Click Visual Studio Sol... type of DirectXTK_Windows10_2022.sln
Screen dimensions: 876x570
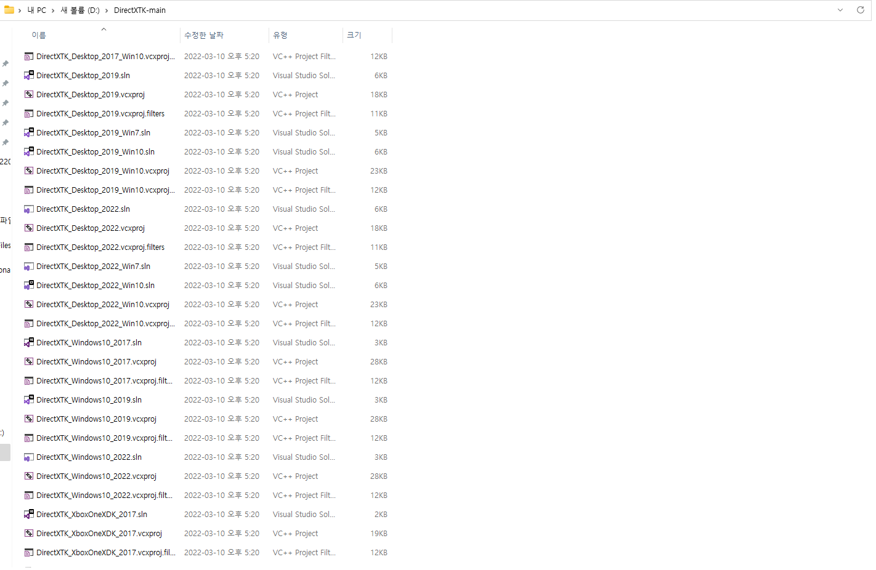point(304,457)
